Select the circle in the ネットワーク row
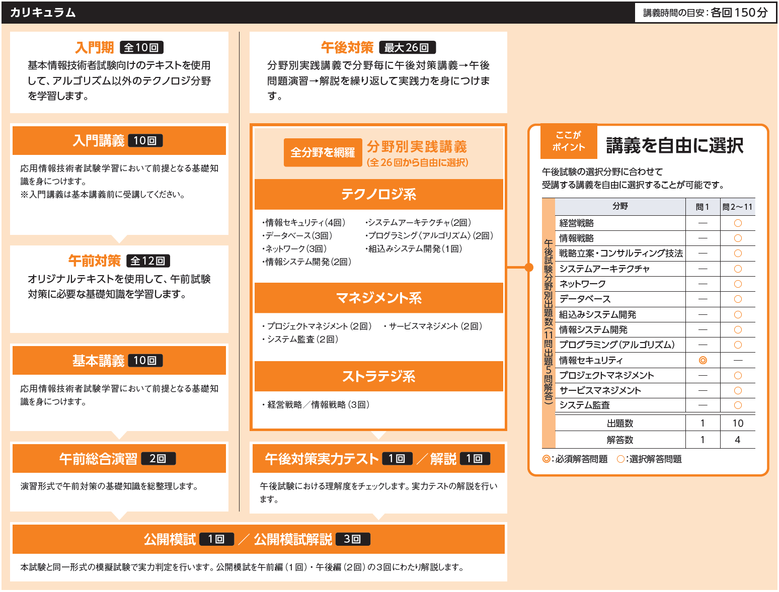This screenshot has width=779, height=592. (x=738, y=284)
